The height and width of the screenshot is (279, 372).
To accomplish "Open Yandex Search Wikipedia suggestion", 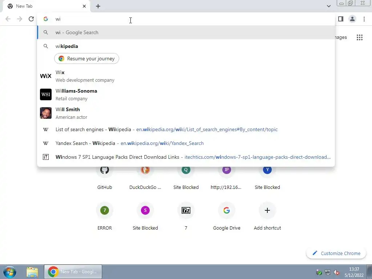I will tap(186, 143).
